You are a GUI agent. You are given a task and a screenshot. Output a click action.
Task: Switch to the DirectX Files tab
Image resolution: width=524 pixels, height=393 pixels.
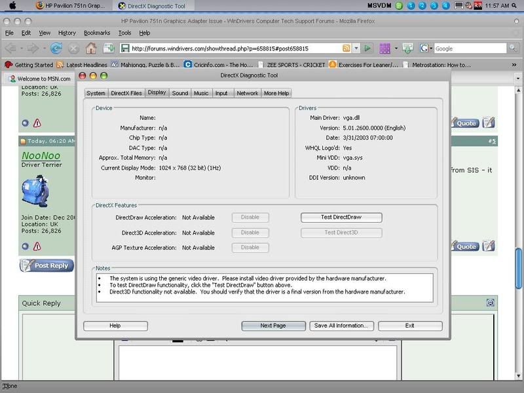126,93
